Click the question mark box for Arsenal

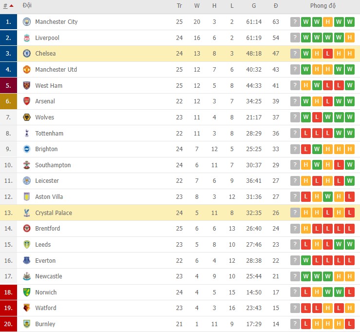[x=295, y=101]
